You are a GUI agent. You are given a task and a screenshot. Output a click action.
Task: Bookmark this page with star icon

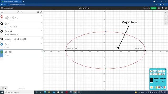click(x=157, y=5)
